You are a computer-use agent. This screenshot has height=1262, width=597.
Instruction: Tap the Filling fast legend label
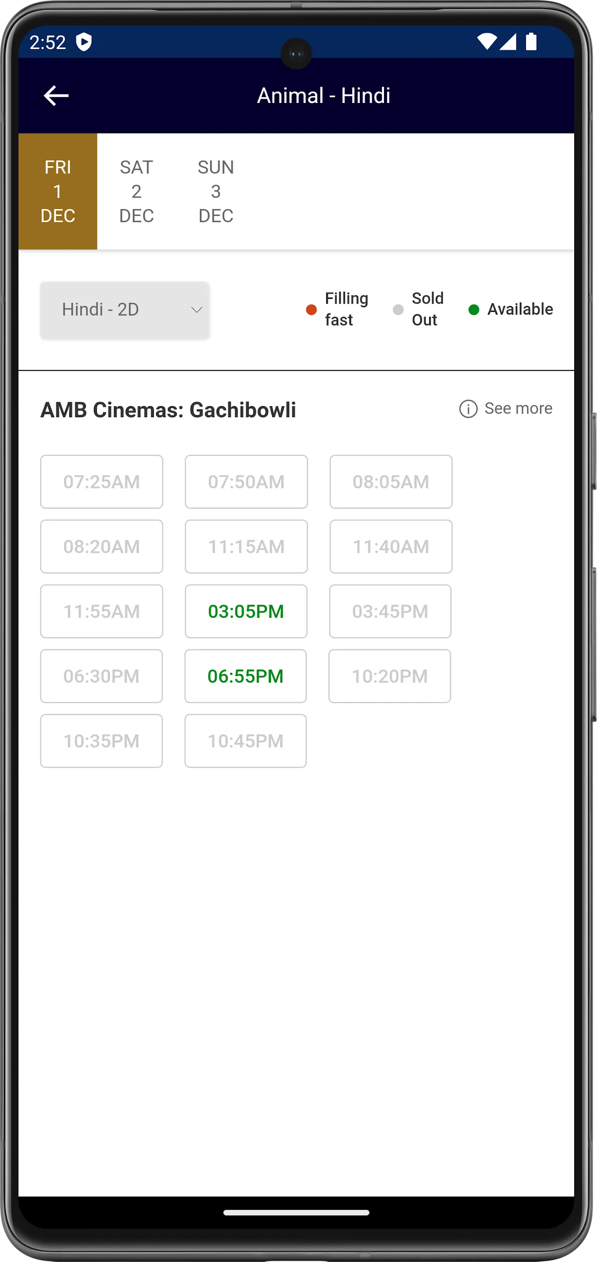point(347,309)
